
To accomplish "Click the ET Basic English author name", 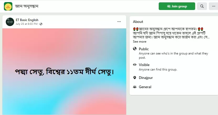I will coord(27,20).
